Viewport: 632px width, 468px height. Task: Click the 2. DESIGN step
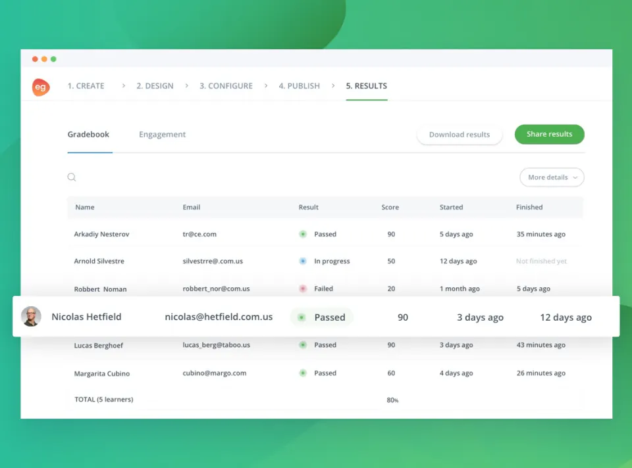point(155,85)
